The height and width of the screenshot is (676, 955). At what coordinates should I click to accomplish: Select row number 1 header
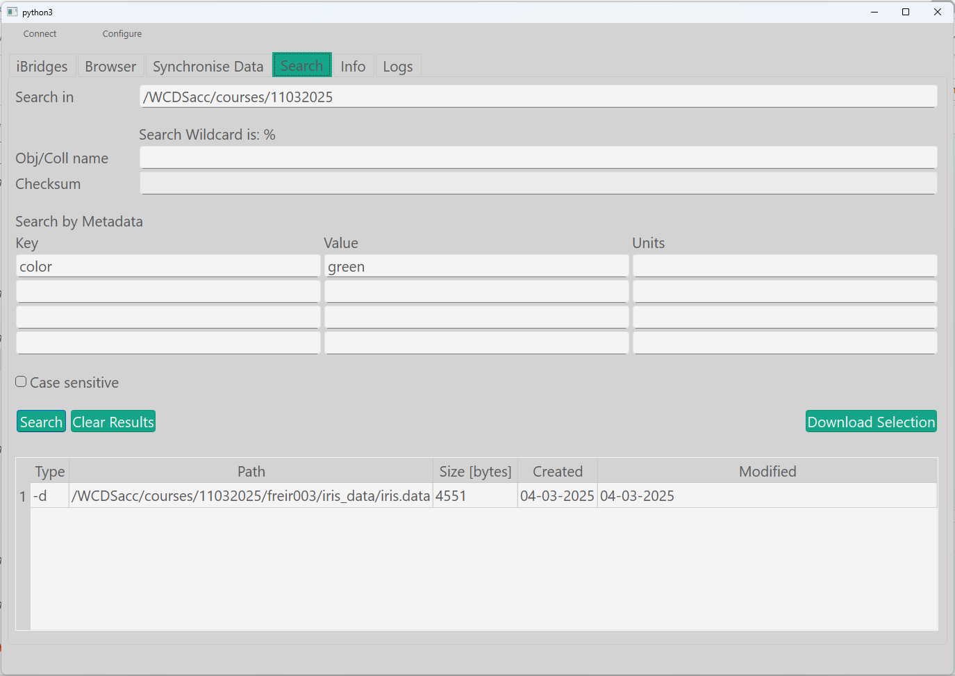(x=23, y=496)
